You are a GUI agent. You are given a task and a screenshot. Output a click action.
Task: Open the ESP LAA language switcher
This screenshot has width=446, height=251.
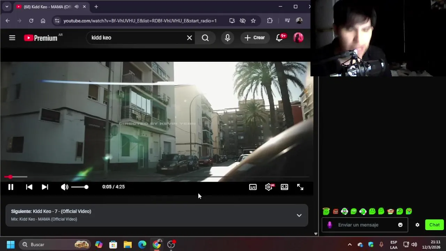394,245
